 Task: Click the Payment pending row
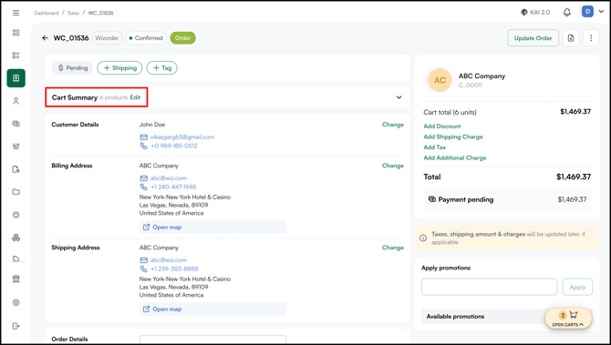(507, 199)
